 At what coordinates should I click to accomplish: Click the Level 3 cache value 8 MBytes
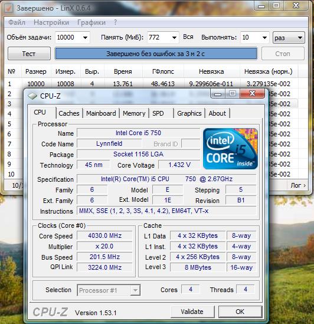click(198, 267)
